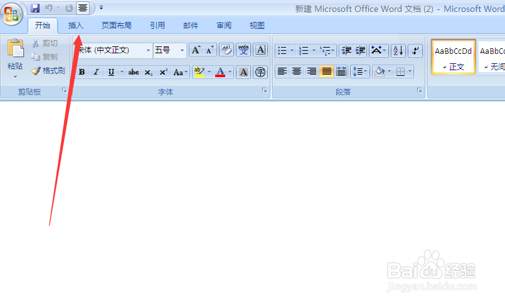Apply yellow text highlight color
The image size is (505, 304).
pyautogui.click(x=199, y=72)
